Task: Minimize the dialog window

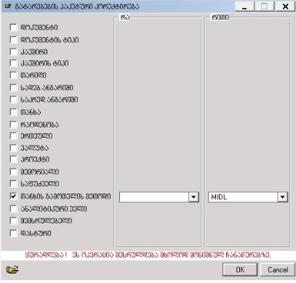Action: [x=244, y=7]
